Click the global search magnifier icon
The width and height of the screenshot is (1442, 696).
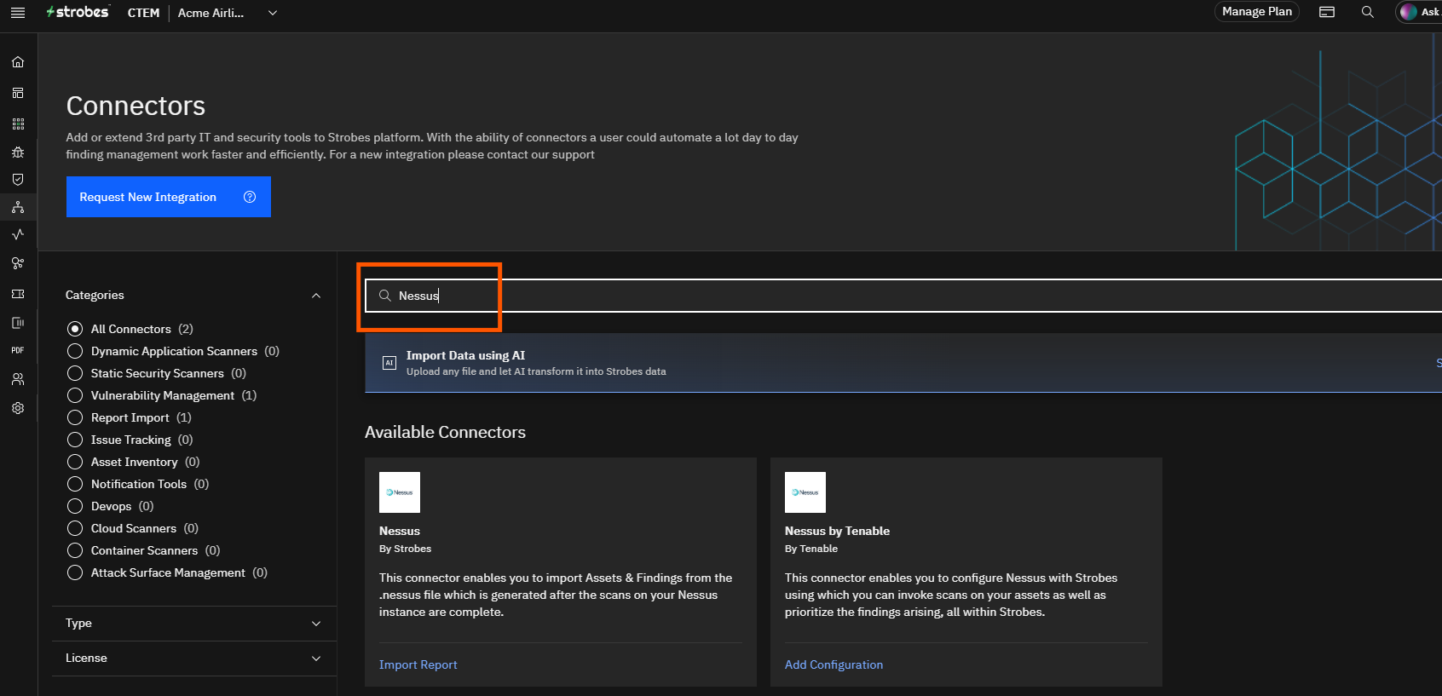point(1368,12)
